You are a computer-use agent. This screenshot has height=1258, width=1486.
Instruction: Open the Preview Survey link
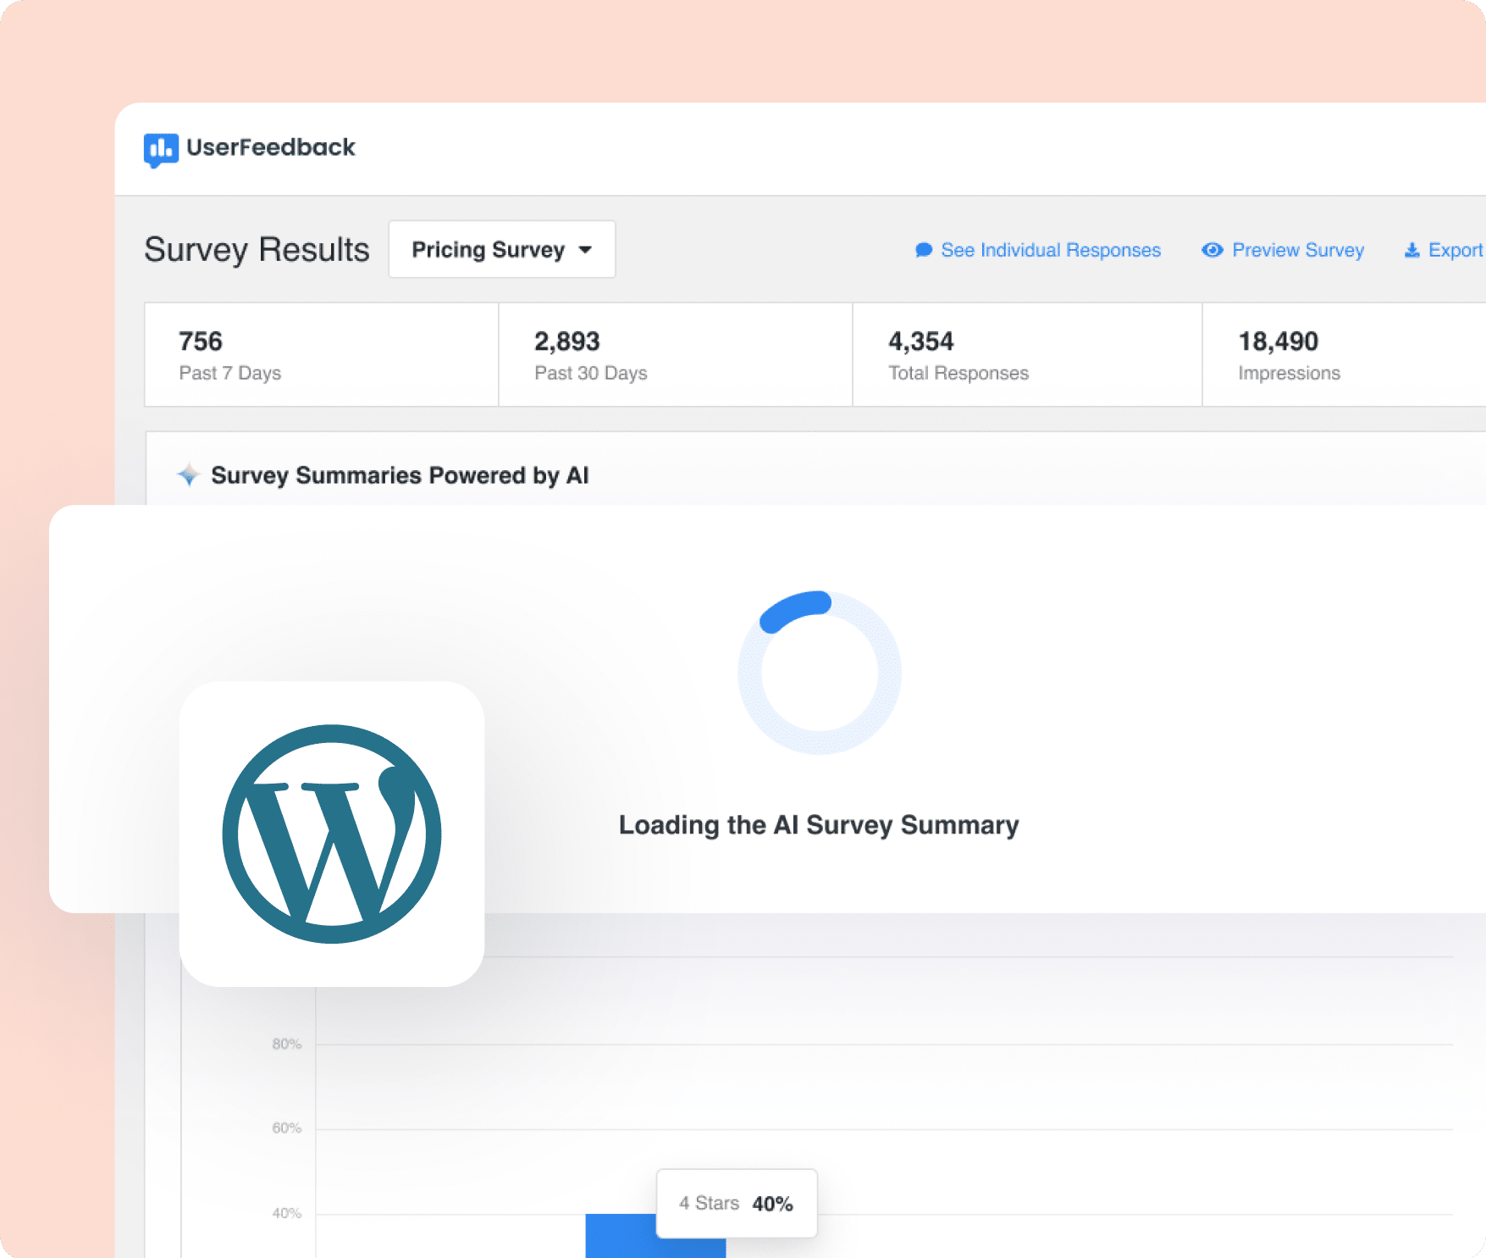pyautogui.click(x=1283, y=250)
